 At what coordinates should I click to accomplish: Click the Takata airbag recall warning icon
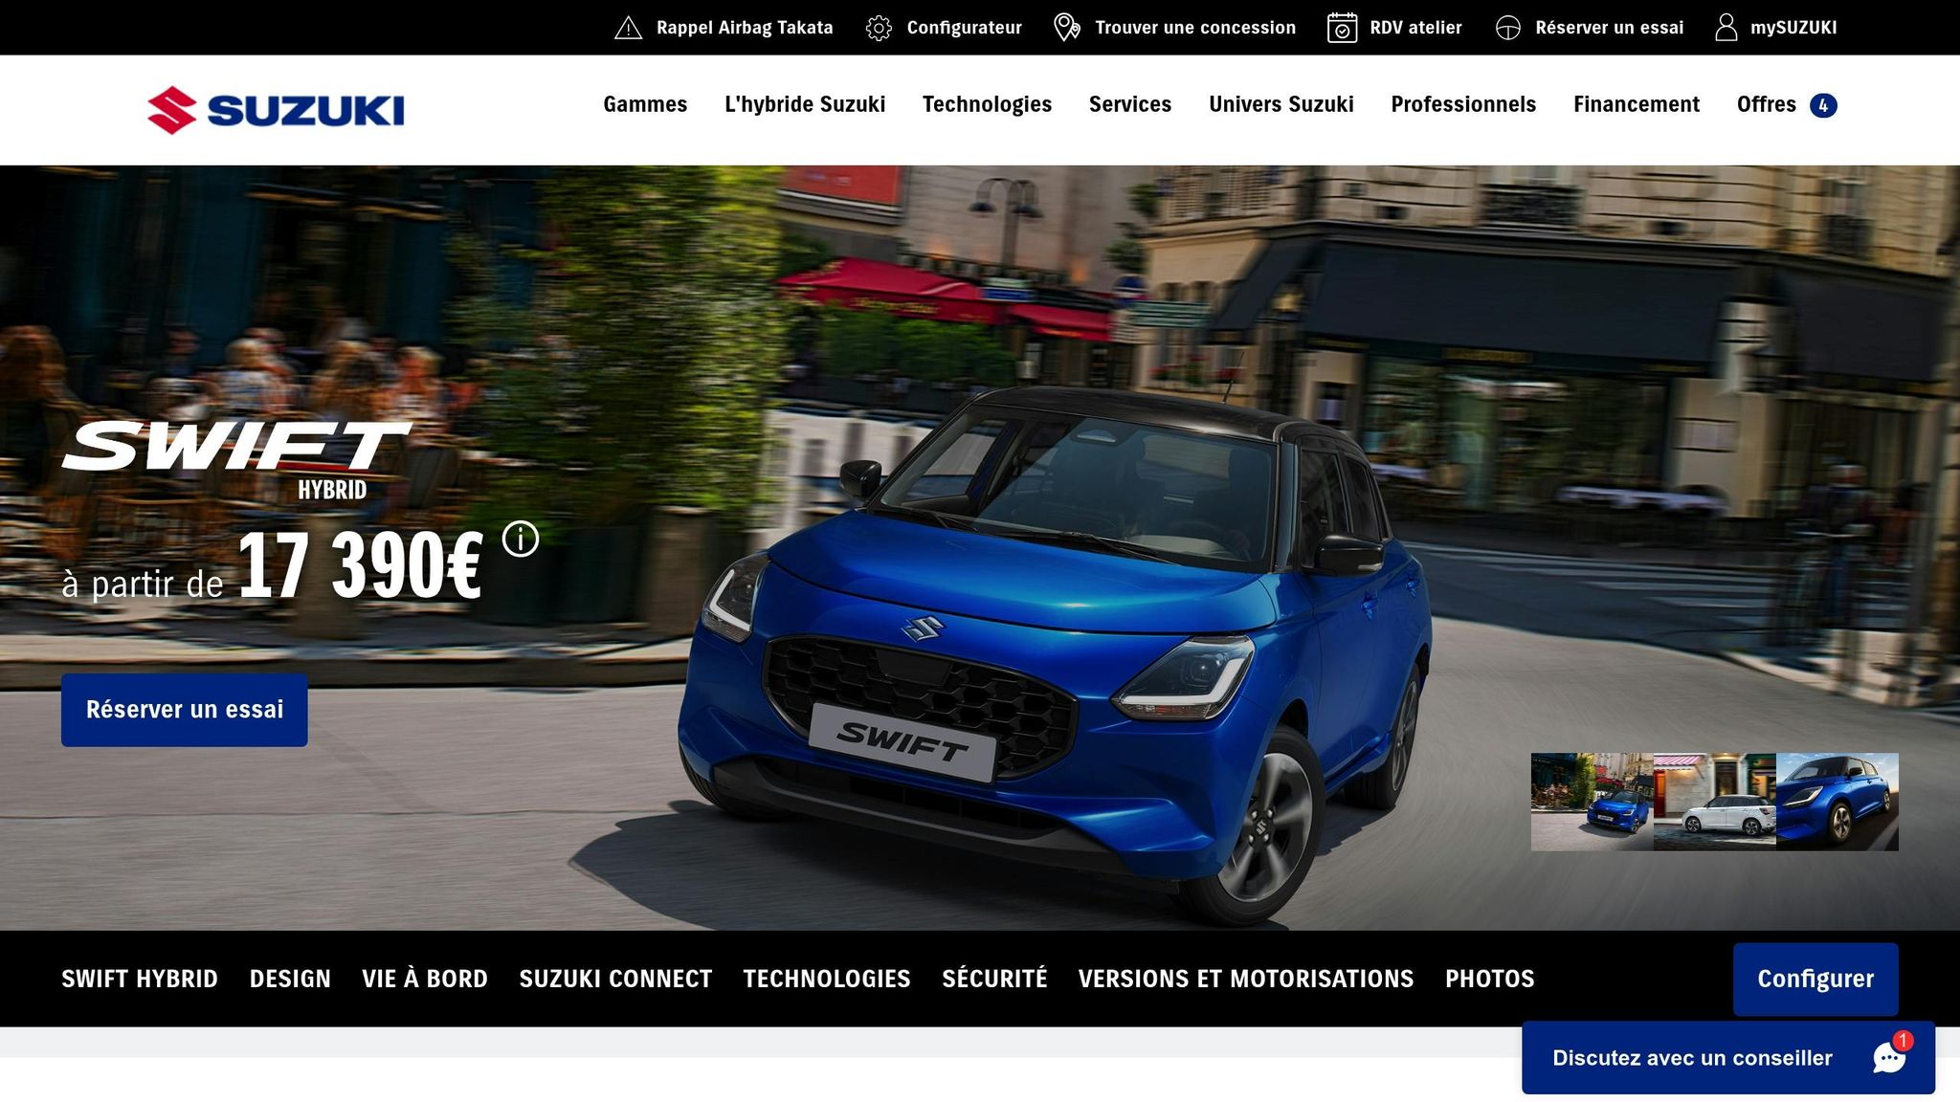tap(628, 27)
